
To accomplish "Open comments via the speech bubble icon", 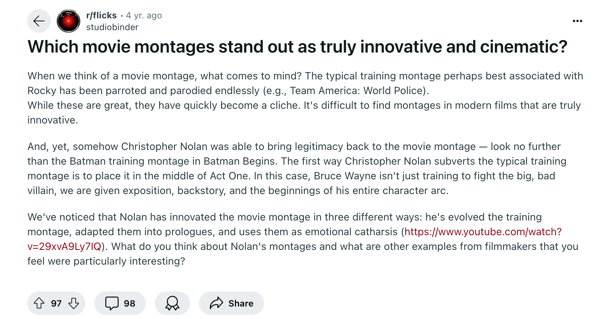I will [x=112, y=303].
